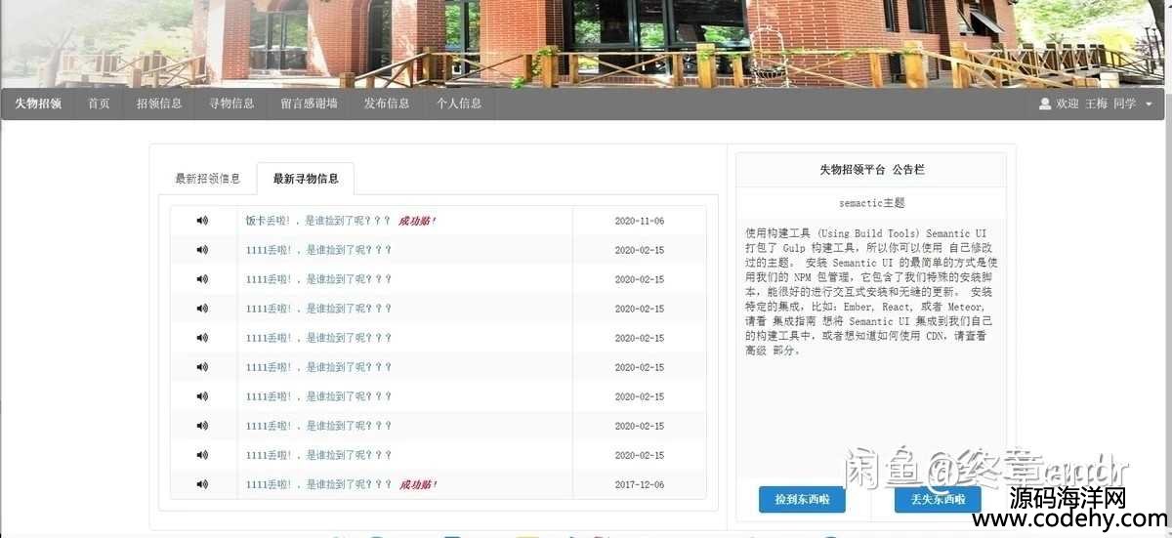This screenshot has width=1172, height=538.
Task: Go to 寻物信息 in the navigation bar
Action: [x=231, y=103]
